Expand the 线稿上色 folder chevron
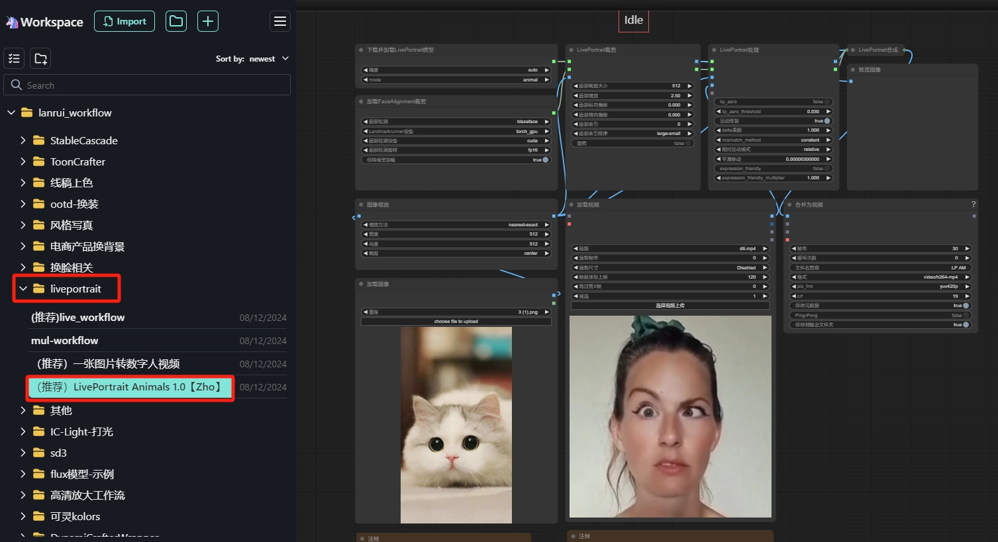 click(23, 183)
